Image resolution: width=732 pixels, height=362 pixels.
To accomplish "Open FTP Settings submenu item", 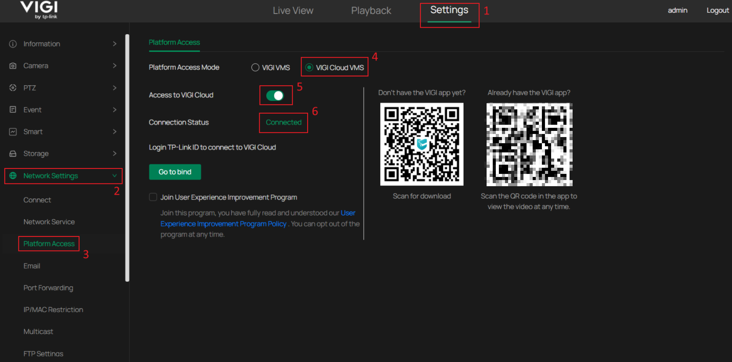I will [43, 354].
